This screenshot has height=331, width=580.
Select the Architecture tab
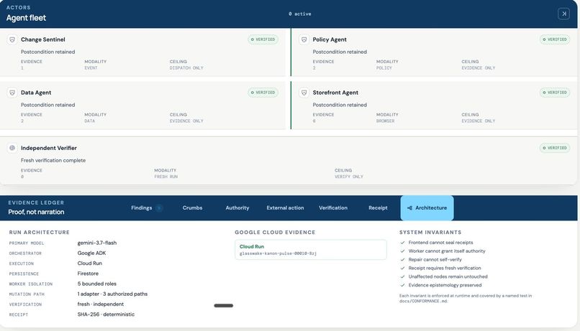[x=427, y=208]
